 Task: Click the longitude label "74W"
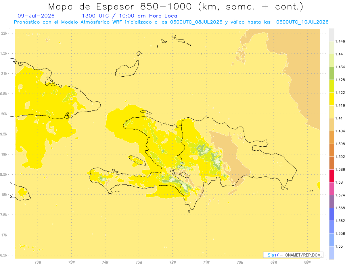point(105,262)
